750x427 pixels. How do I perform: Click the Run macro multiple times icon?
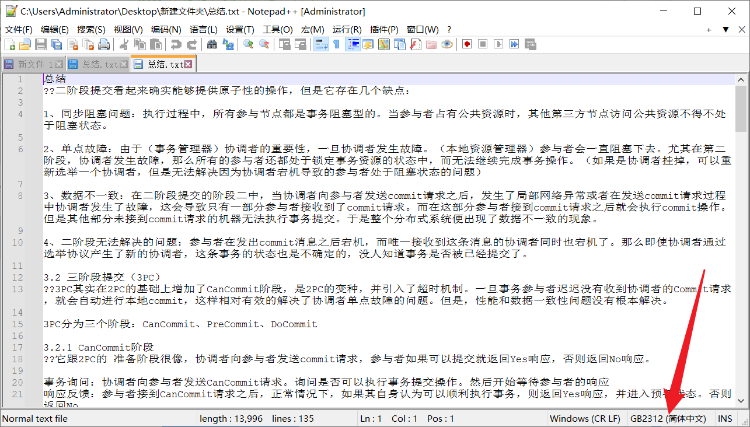[514, 44]
